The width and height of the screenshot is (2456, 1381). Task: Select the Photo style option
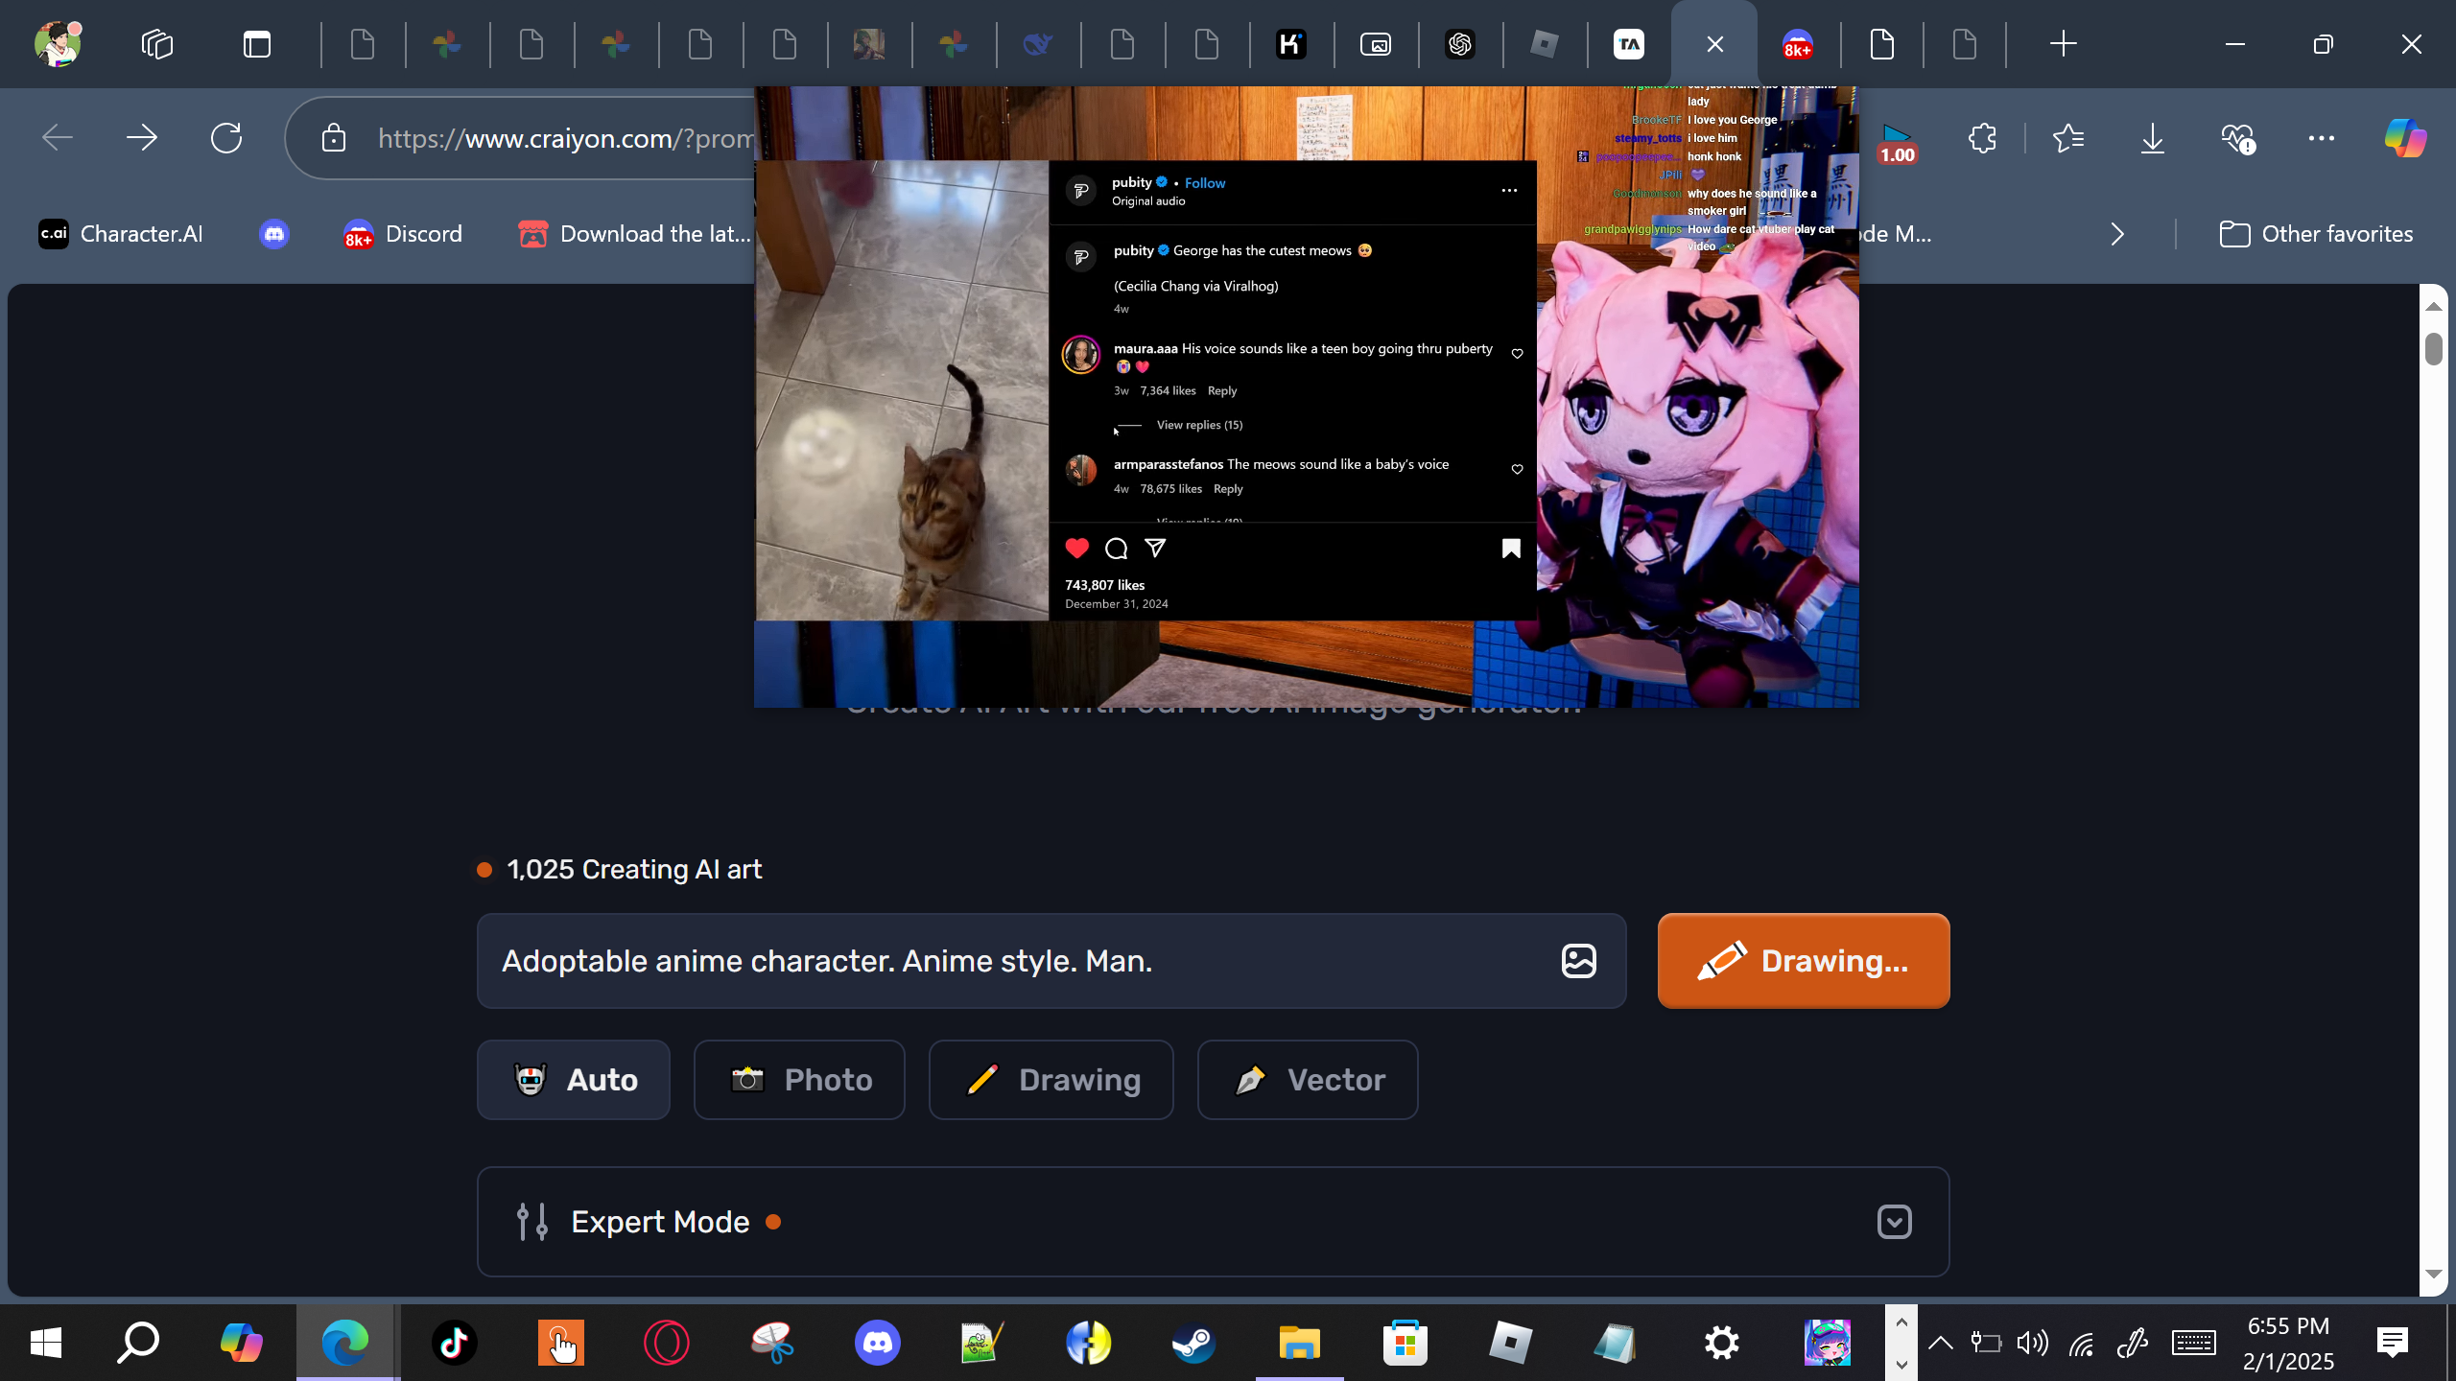(x=799, y=1080)
